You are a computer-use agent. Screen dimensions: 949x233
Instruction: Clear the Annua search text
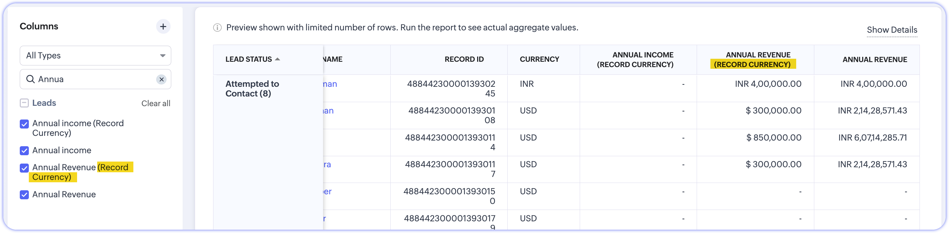[x=162, y=79]
